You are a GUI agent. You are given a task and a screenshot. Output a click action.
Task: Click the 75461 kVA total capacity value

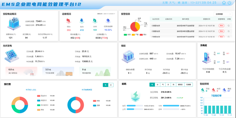[x=41, y=21]
